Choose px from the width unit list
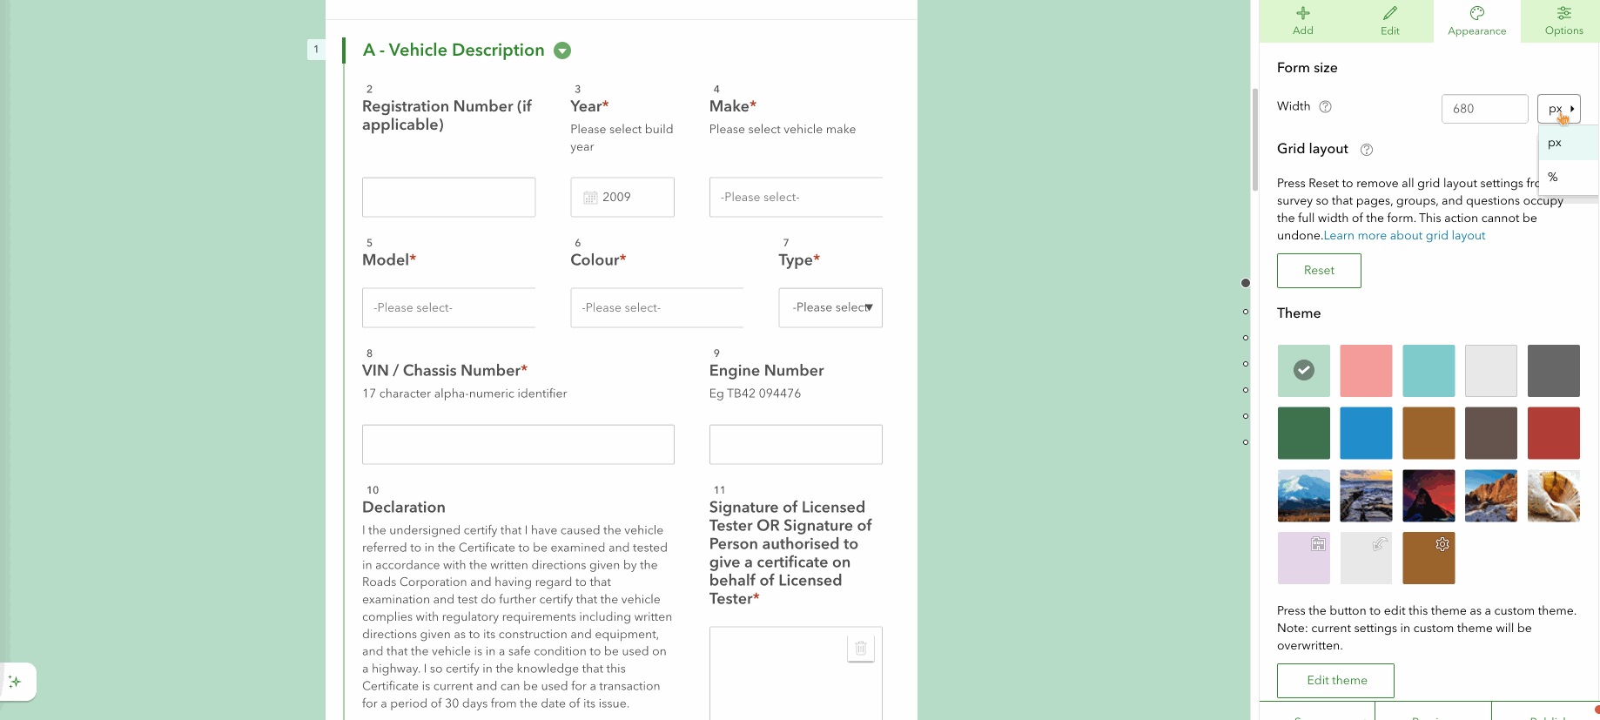 1569,143
